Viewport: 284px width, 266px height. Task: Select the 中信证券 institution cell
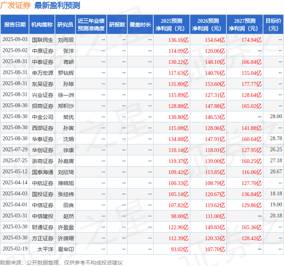pos(43,205)
